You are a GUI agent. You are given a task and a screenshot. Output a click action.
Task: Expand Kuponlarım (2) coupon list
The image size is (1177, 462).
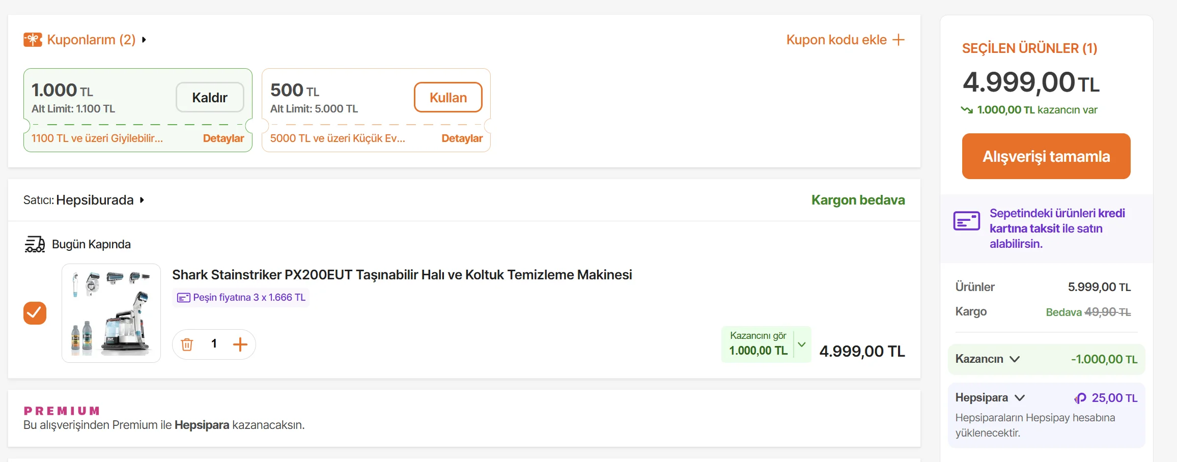[92, 40]
